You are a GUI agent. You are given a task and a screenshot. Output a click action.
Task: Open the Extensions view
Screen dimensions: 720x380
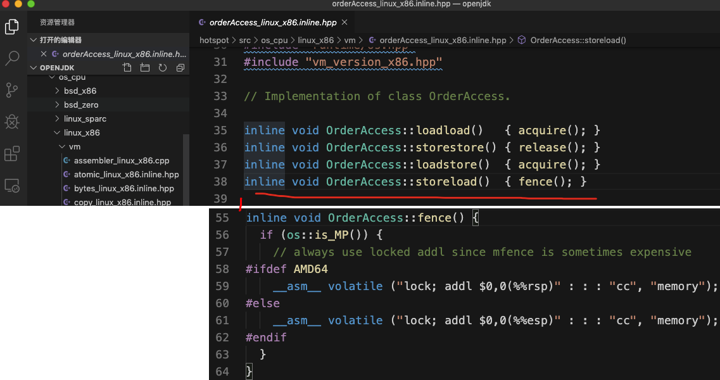tap(12, 153)
